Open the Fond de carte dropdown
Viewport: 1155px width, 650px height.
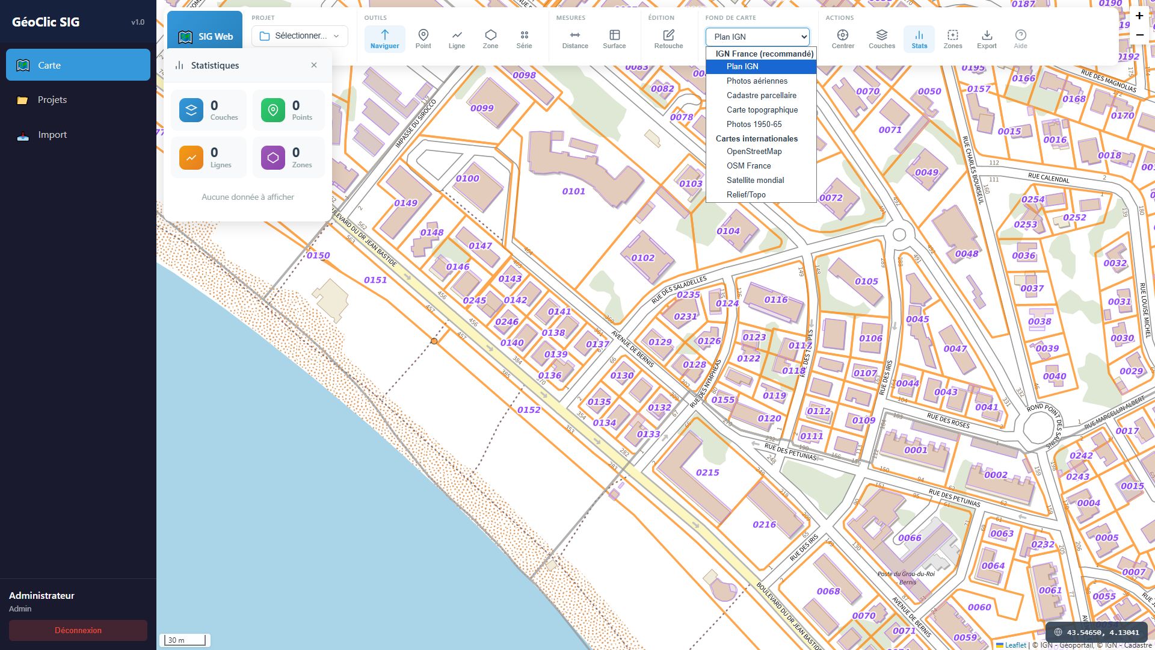click(757, 37)
